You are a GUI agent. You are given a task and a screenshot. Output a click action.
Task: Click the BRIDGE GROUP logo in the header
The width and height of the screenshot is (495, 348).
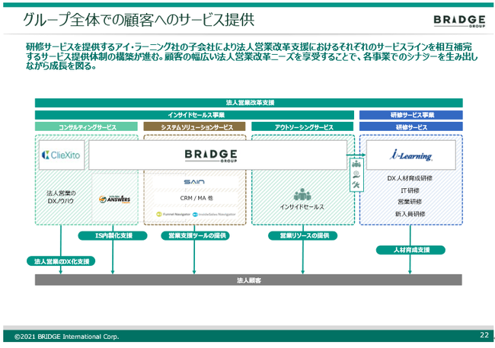tap(459, 21)
